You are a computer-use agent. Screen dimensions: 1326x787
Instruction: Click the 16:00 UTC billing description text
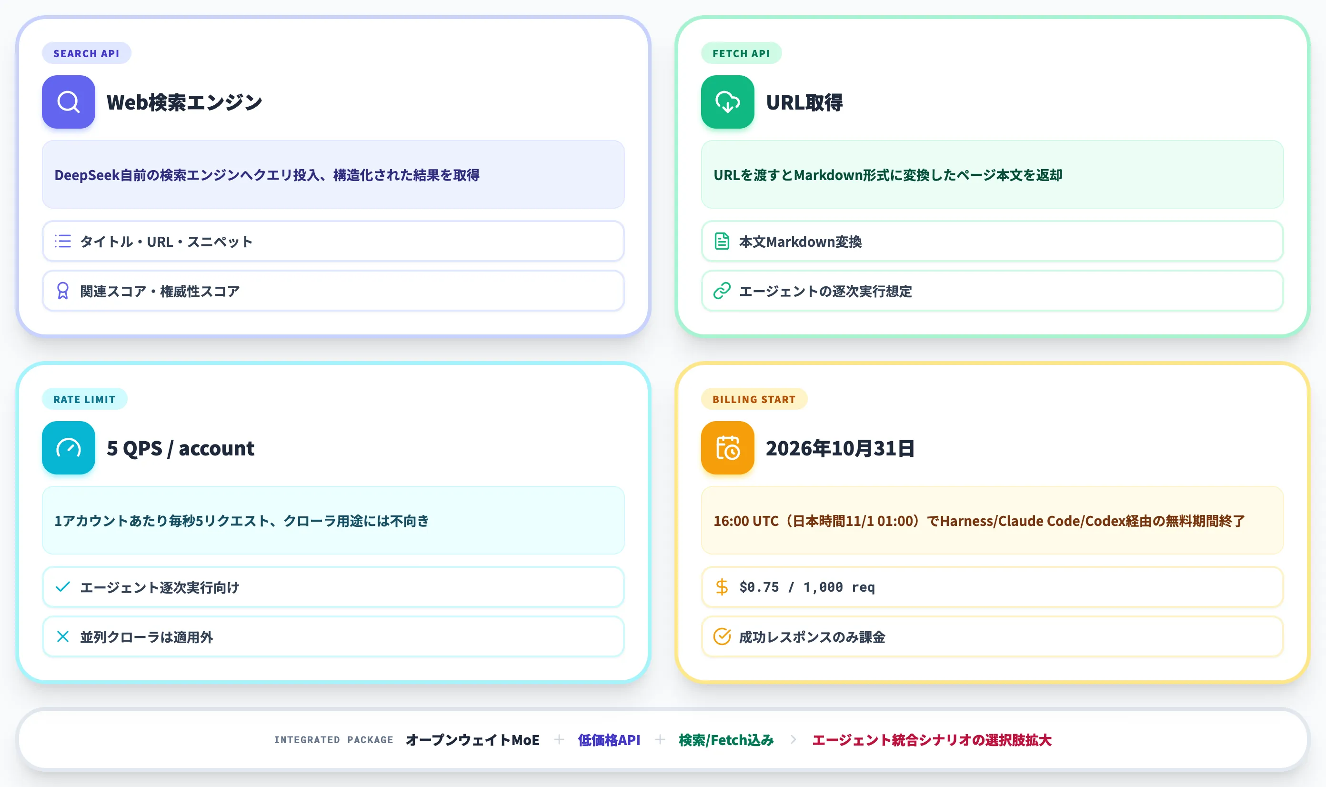[979, 520]
